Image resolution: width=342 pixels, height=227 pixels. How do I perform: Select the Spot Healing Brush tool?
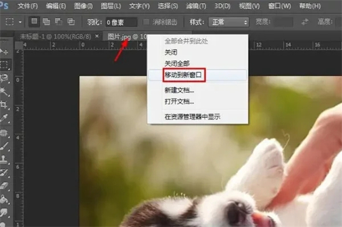coord(4,133)
